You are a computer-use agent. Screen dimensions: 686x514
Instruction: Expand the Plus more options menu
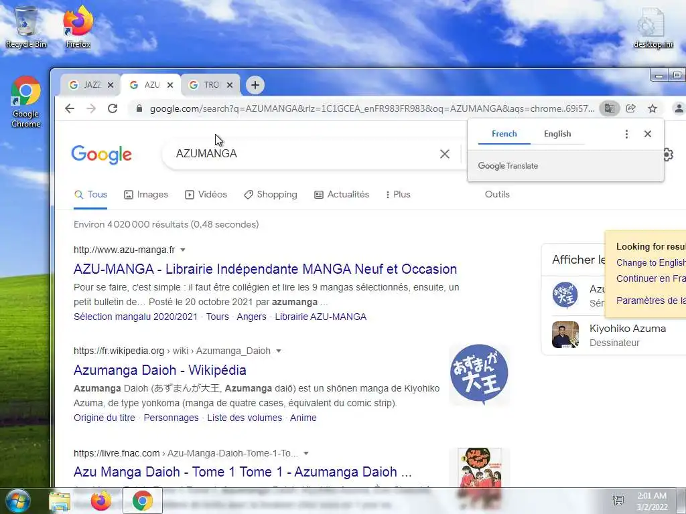[398, 195]
